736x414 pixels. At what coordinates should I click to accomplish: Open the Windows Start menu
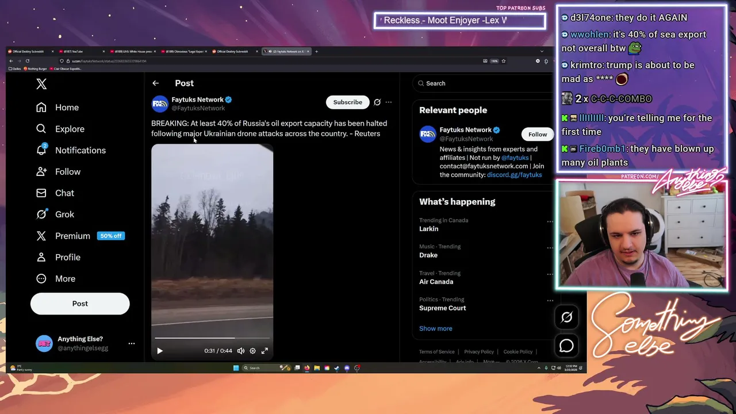point(236,368)
